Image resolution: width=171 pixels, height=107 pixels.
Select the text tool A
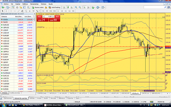tap(30, 11)
